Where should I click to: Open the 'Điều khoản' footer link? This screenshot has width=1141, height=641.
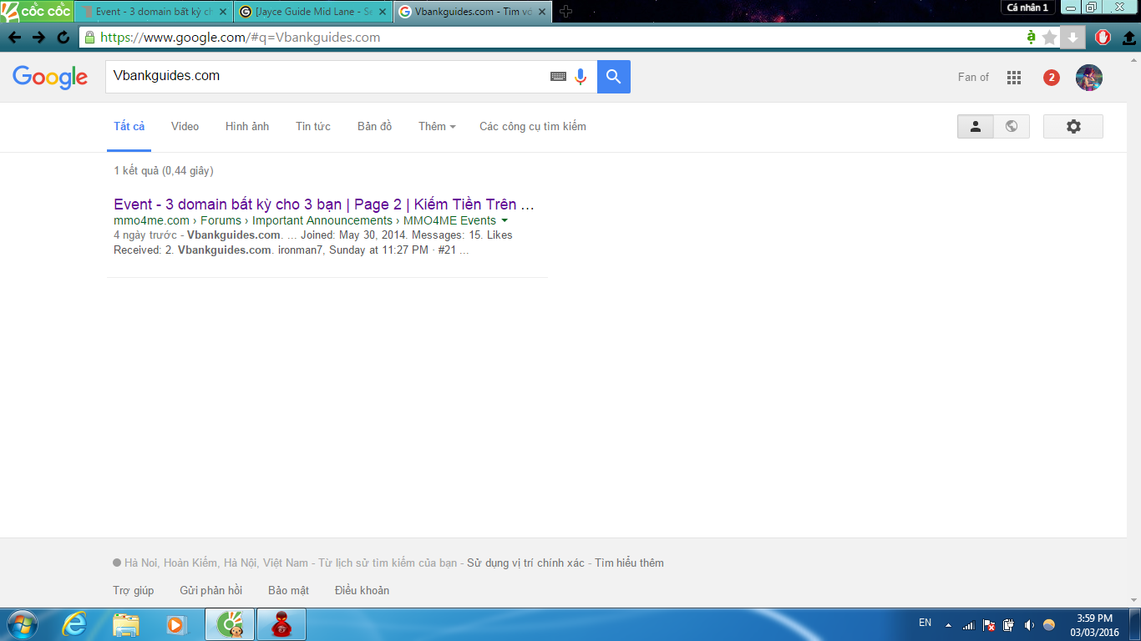tap(362, 590)
